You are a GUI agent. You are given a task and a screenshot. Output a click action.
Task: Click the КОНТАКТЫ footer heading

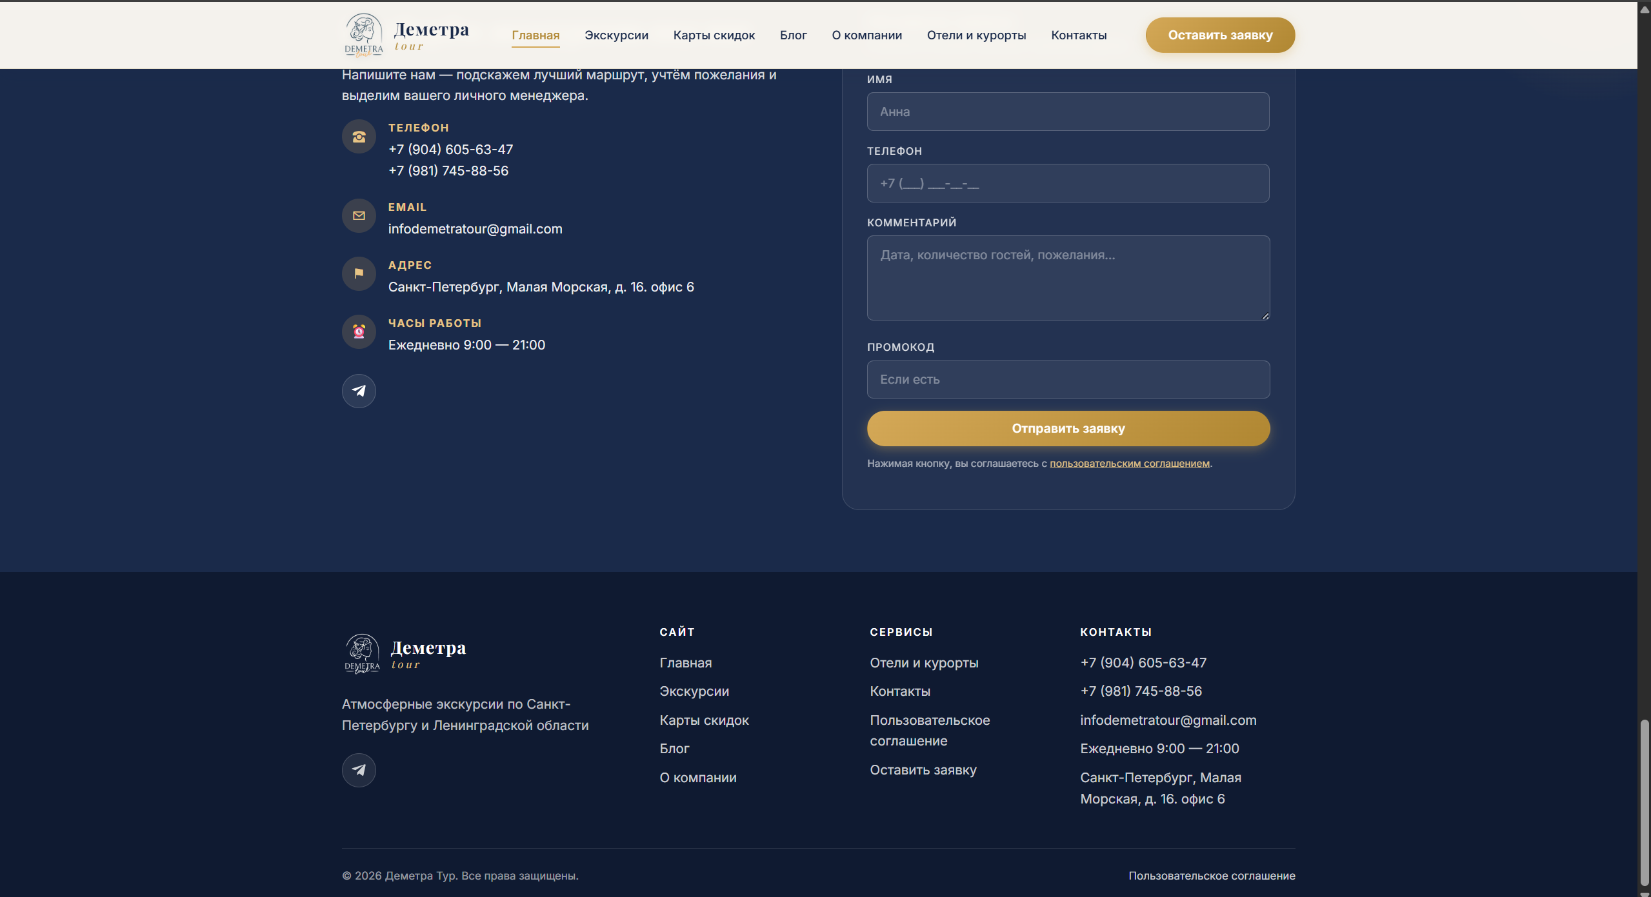1116,632
